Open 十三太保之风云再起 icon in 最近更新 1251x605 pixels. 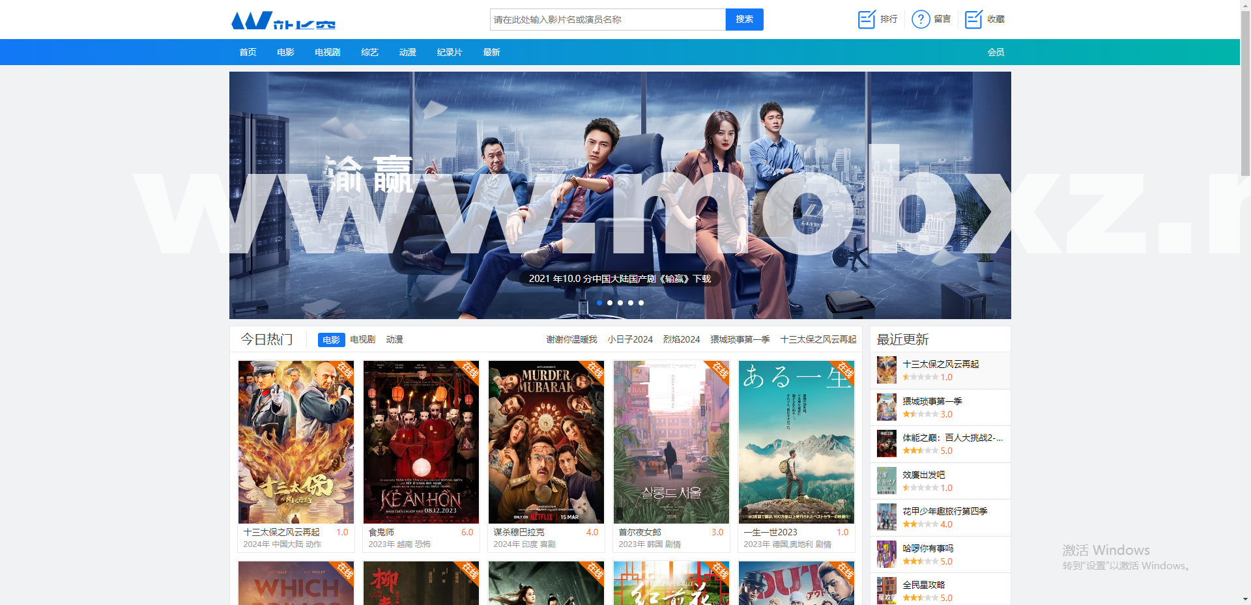[886, 371]
